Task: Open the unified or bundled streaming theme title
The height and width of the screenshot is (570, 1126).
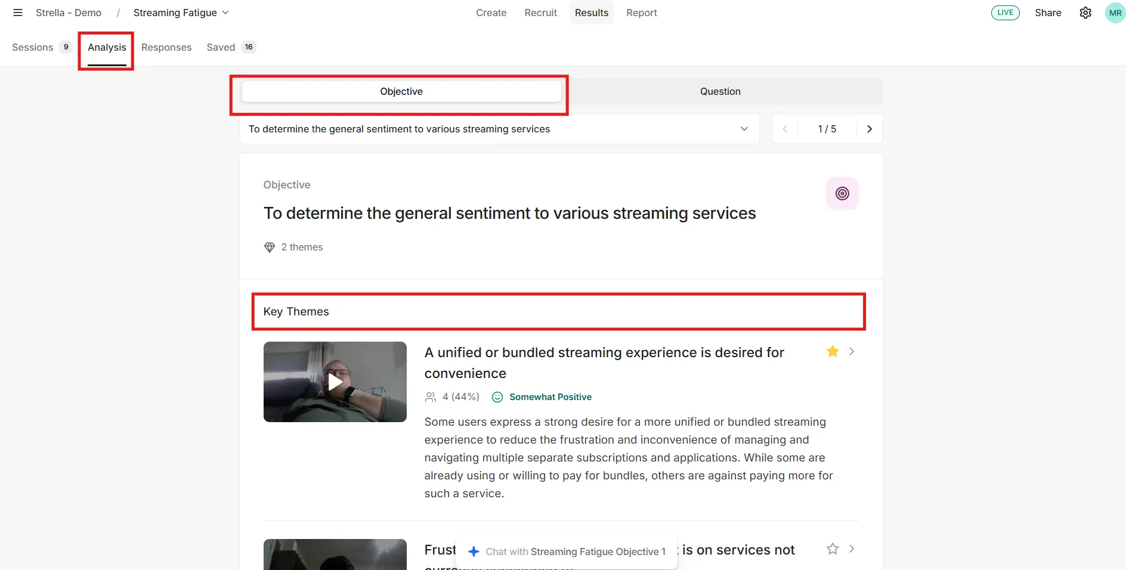Action: [604, 363]
